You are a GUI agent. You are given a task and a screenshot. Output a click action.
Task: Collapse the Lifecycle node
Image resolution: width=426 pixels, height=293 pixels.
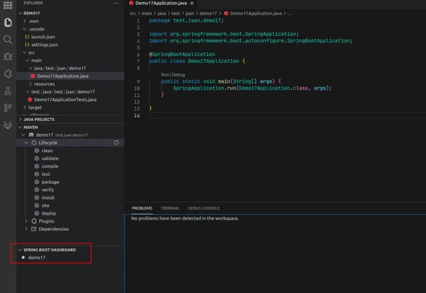pos(26,143)
